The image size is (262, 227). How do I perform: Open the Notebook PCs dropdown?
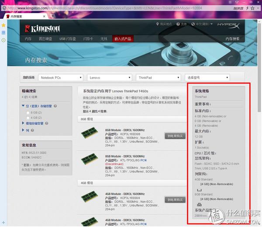coord(61,78)
